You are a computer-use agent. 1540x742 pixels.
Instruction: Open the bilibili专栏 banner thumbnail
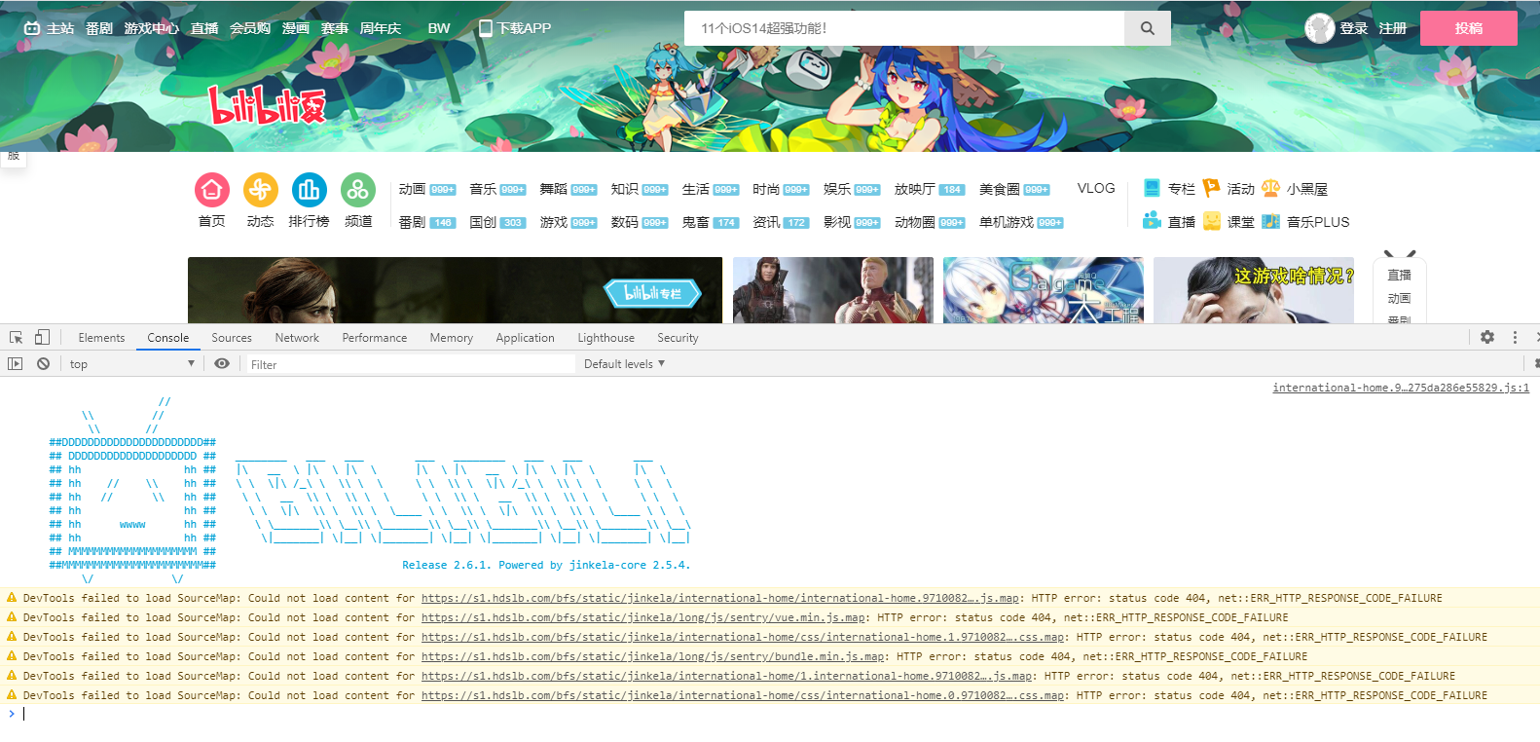coord(456,290)
